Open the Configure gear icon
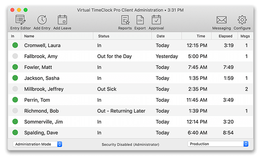The image size is (261, 157). [x=242, y=20]
